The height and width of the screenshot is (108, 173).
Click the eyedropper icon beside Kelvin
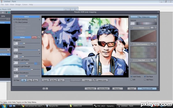tap(94, 80)
